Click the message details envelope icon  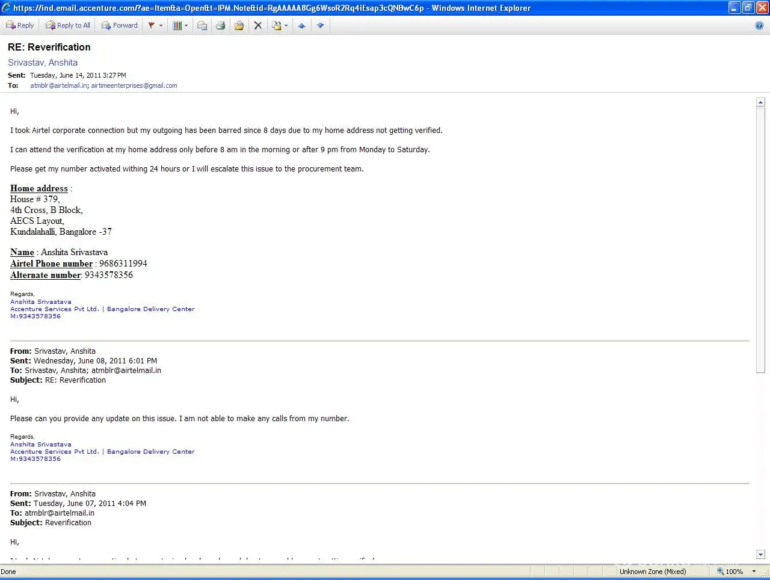tap(202, 25)
